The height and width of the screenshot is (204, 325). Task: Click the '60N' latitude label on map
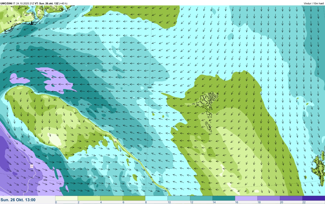click(x=45, y=180)
